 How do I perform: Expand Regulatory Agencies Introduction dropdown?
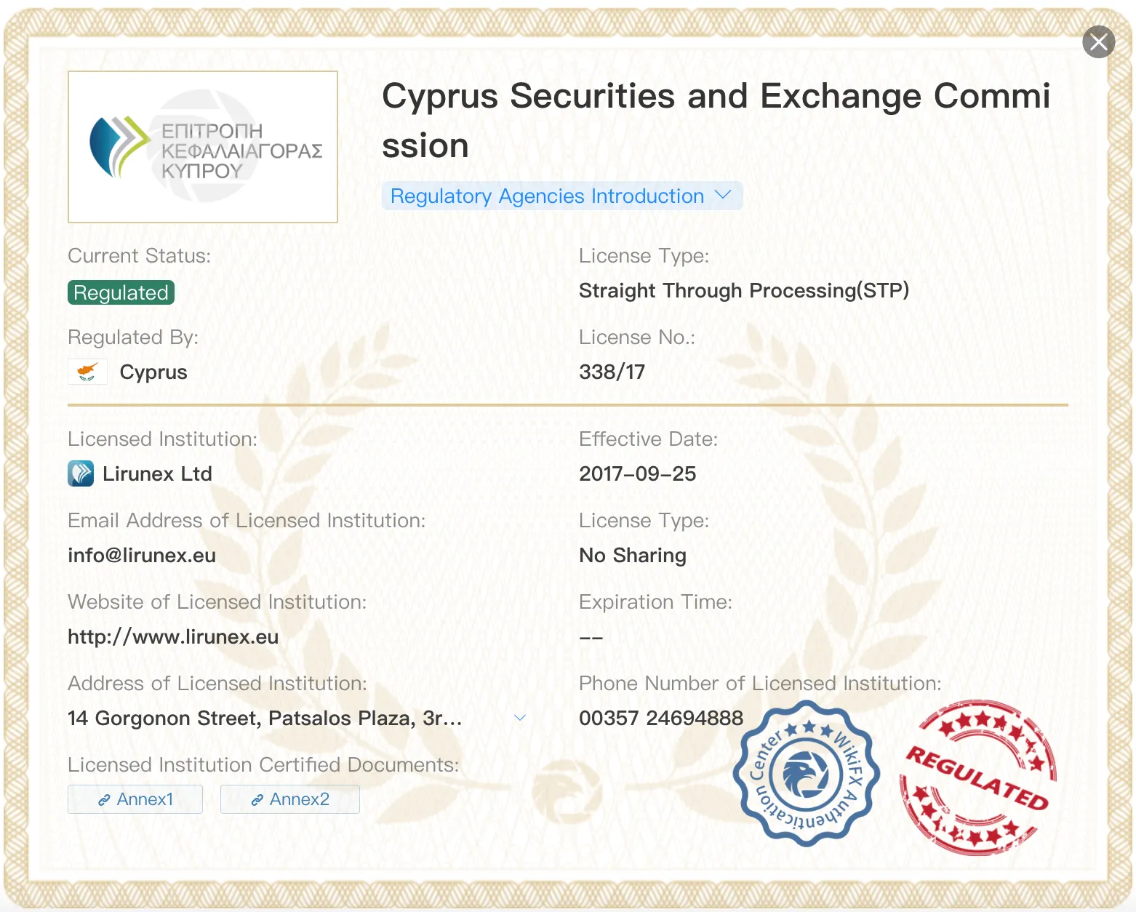click(561, 196)
